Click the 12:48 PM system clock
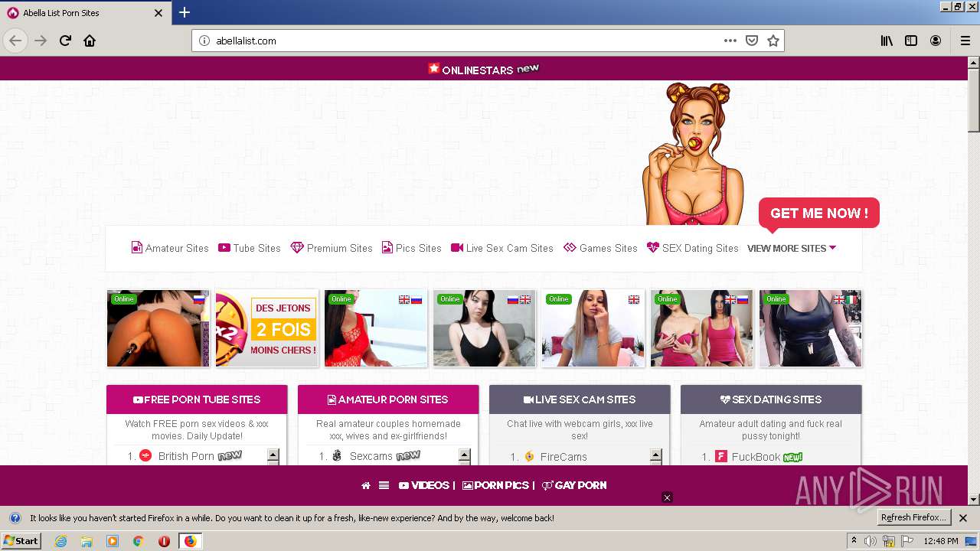This screenshot has height=551, width=980. (941, 541)
